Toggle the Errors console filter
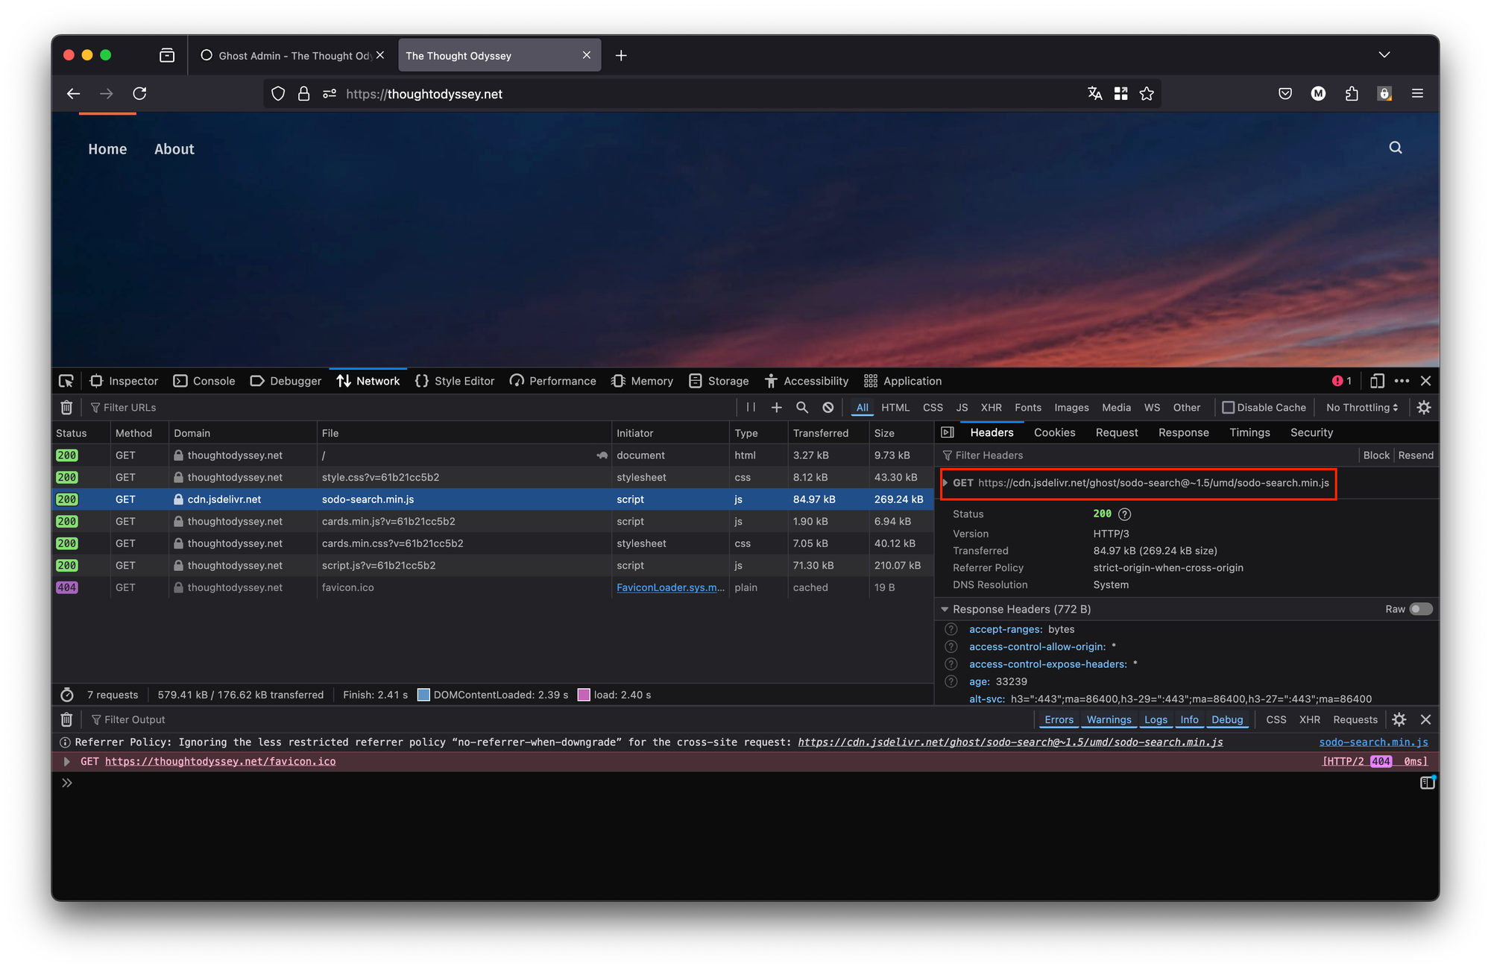 point(1059,719)
